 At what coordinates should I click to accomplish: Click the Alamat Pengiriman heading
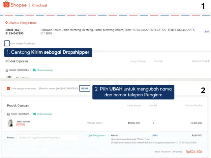click(23, 23)
